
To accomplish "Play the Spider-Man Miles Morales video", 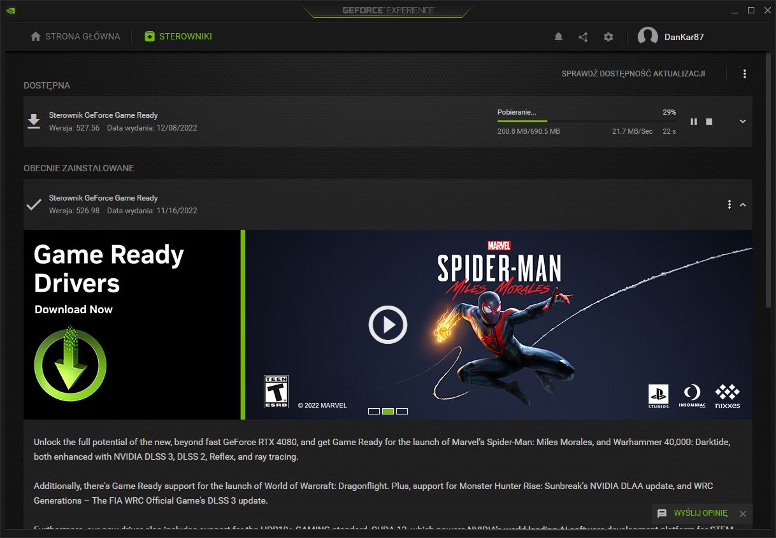I will [387, 324].
